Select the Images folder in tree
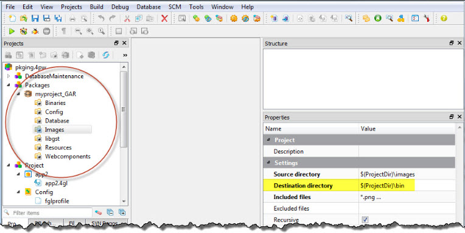Screen dimensions: 465x233 click(x=54, y=130)
